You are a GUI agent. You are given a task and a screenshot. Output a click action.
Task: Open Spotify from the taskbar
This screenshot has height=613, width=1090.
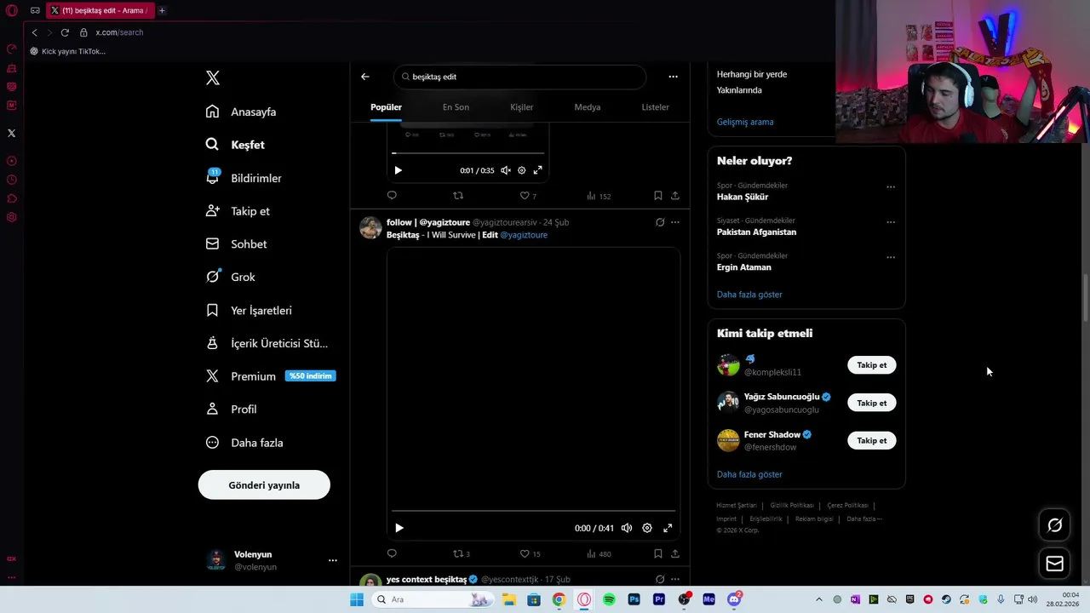tap(609, 599)
